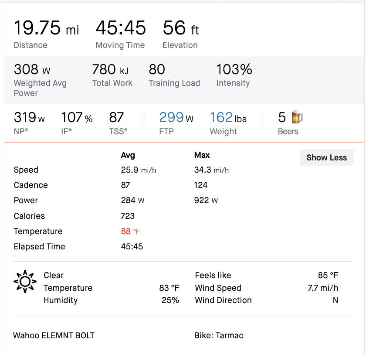Collapse stats with Show Less button
The width and height of the screenshot is (366, 354).
[x=326, y=157]
